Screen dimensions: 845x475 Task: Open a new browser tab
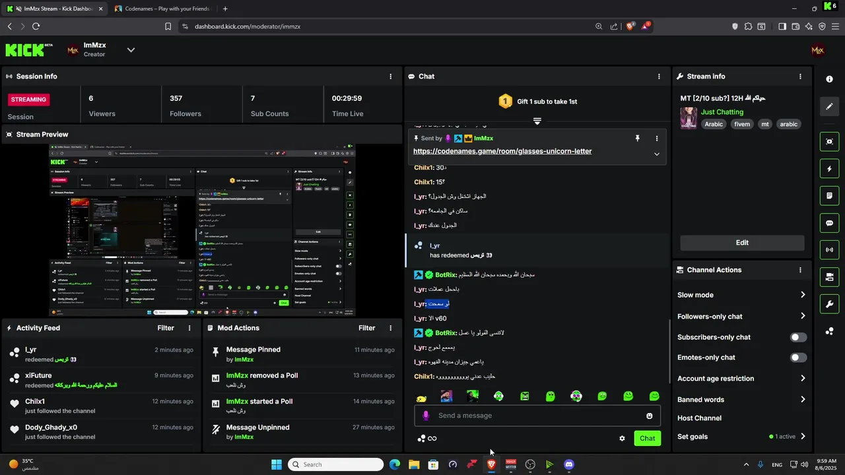point(225,9)
